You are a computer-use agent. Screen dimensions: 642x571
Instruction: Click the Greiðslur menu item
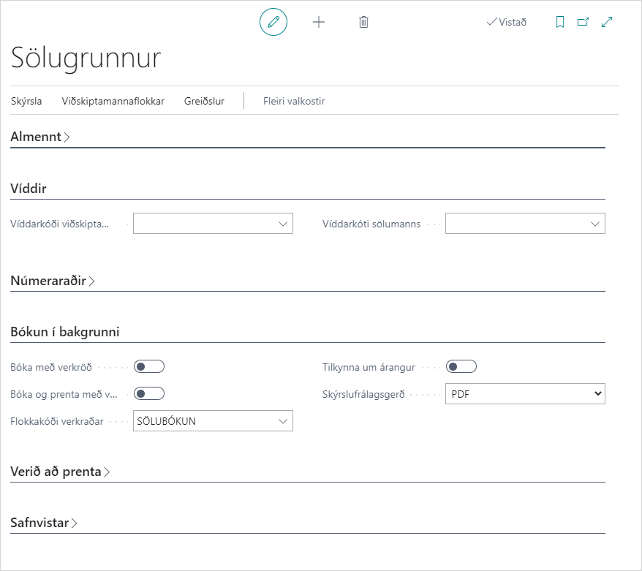[x=204, y=102]
